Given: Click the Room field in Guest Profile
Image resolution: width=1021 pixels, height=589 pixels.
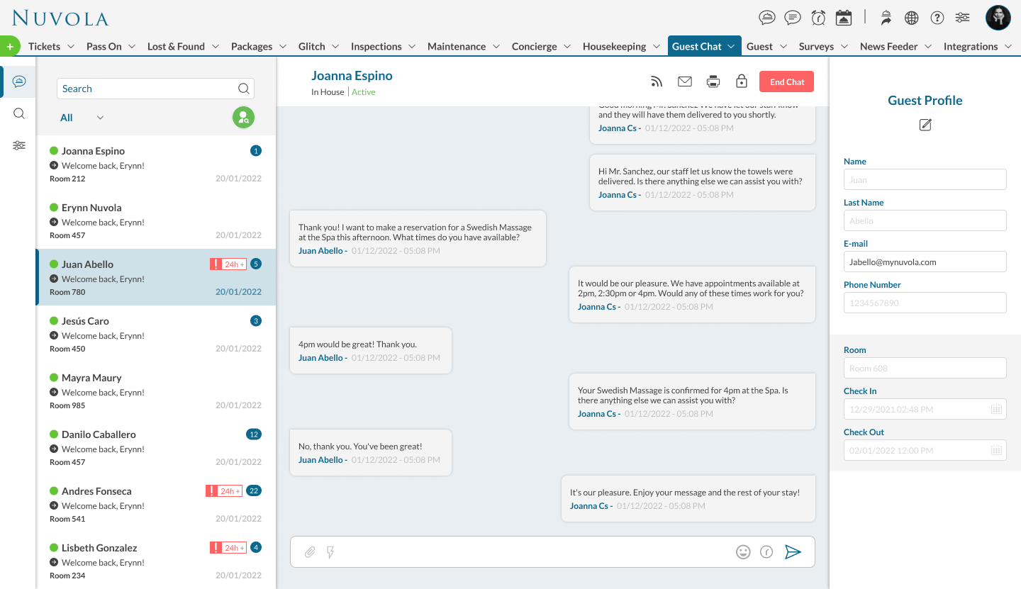Looking at the screenshot, I should (x=925, y=368).
